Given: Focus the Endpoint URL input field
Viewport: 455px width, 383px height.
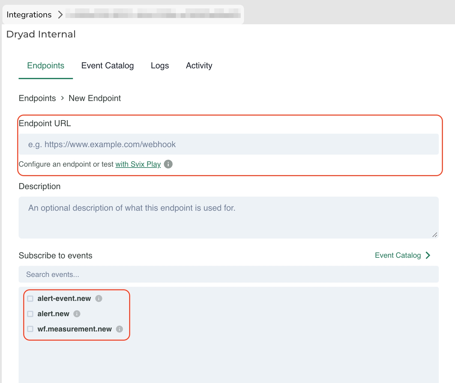Looking at the screenshot, I should coord(229,144).
